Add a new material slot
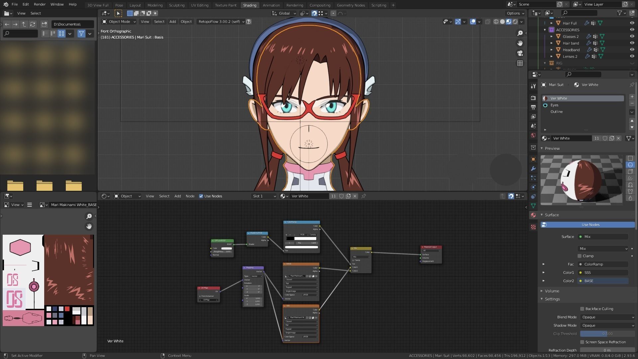Screen dimensions: 638x359 (632, 97)
